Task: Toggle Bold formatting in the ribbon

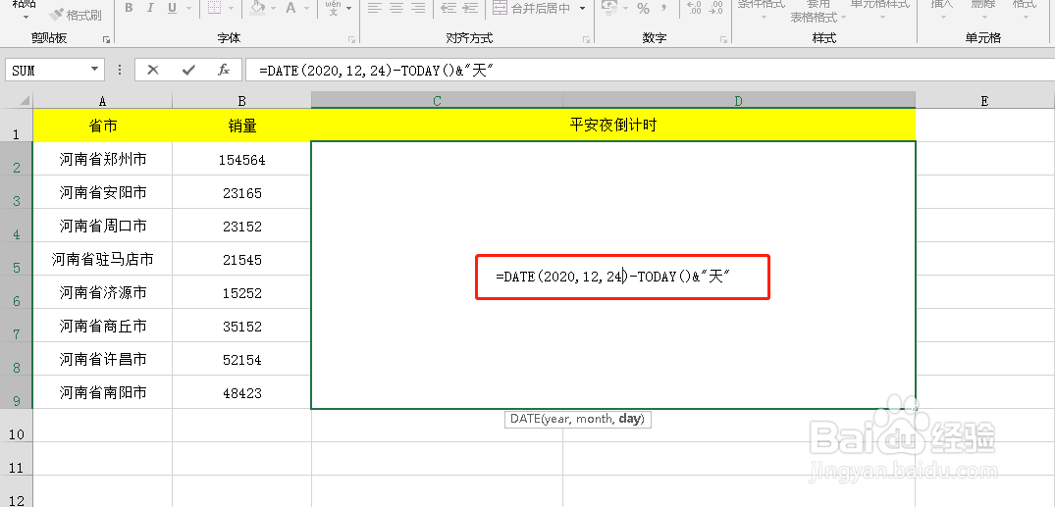Action: (x=130, y=8)
